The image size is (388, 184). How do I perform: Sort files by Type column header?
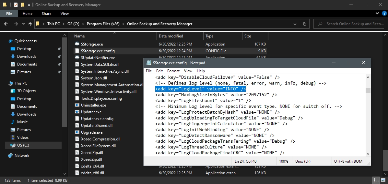point(223,36)
